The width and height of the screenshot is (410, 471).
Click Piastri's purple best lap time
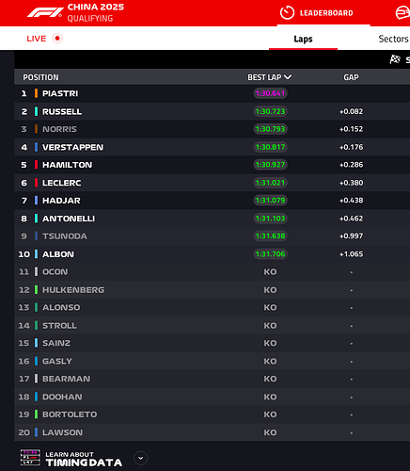point(270,93)
